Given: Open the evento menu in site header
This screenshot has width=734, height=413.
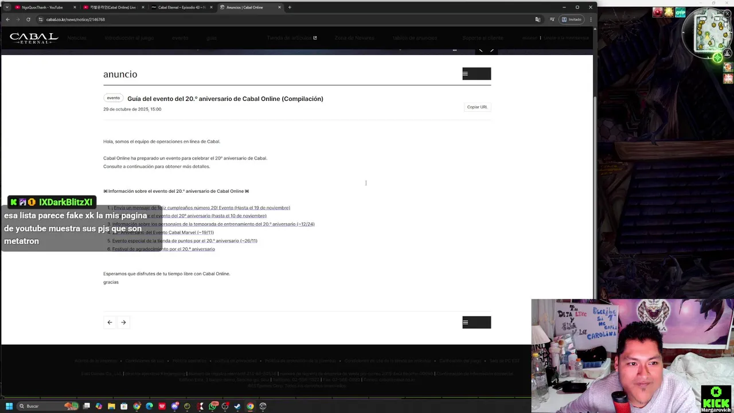Looking at the screenshot, I should [180, 38].
